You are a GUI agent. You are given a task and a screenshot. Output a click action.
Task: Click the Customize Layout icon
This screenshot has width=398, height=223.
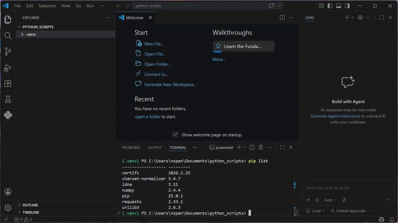[x=321, y=6]
